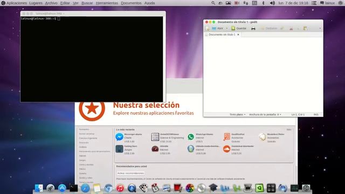The image size is (345, 194).
Task: Click the new document icon in gedit toolbar
Action: pos(207,29)
